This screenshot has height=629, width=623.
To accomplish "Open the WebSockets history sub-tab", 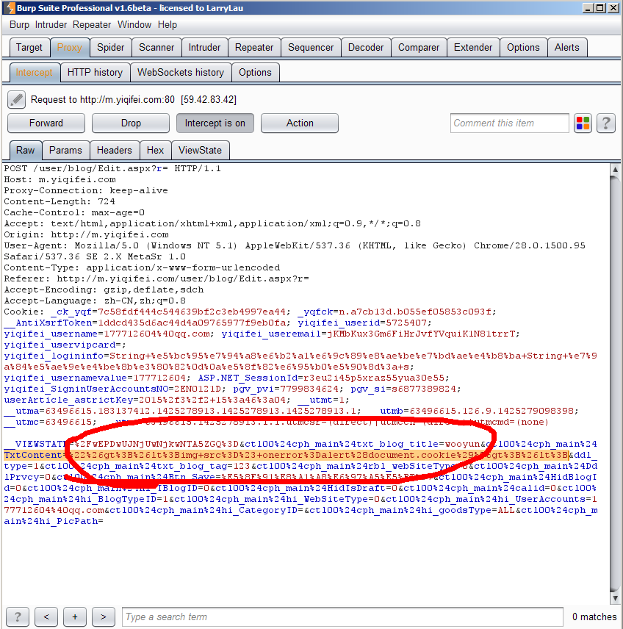I will [181, 73].
